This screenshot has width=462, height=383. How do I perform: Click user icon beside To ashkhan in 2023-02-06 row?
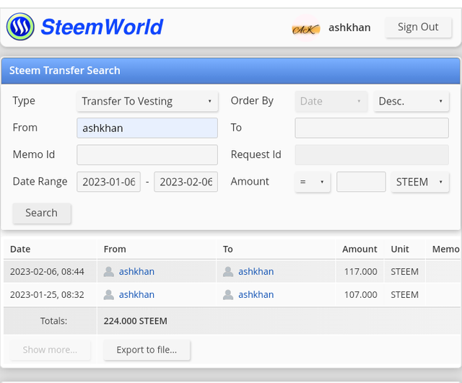[228, 271]
